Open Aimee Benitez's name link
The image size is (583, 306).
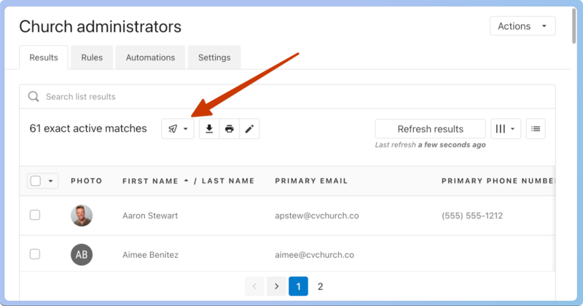pos(151,255)
